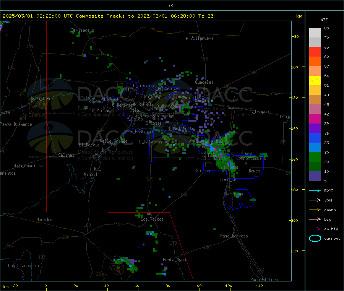Click the 'Morados' map label
344x291 pixels.
click(45, 219)
